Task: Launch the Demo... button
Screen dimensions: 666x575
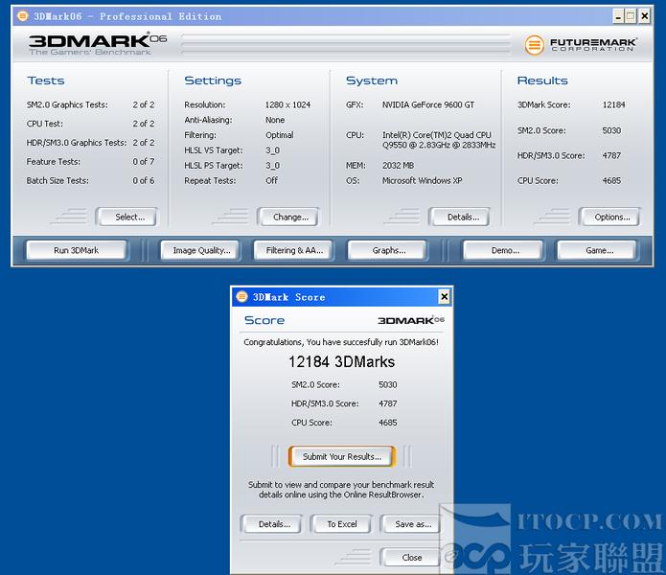Action: pyautogui.click(x=503, y=250)
